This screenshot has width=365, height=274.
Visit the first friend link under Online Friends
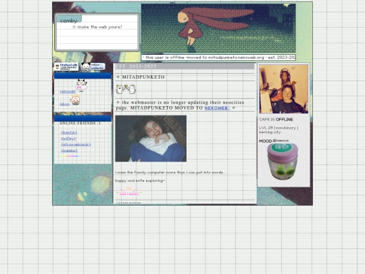tap(69, 133)
